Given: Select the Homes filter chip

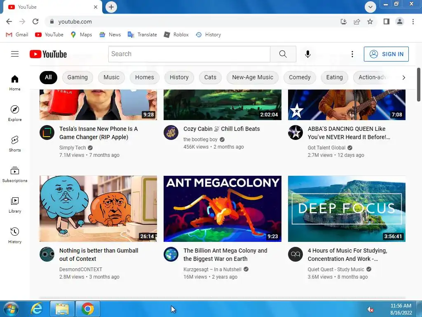Looking at the screenshot, I should [x=145, y=77].
